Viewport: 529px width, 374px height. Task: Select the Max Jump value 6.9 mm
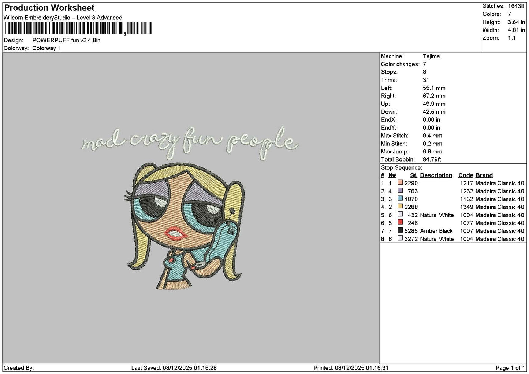[432, 152]
